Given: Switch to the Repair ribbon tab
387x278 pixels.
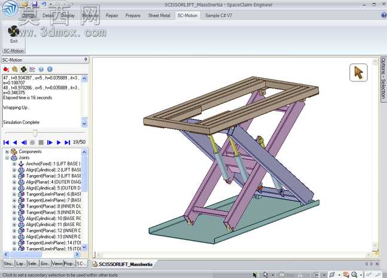Looking at the screenshot, I should (112, 16).
